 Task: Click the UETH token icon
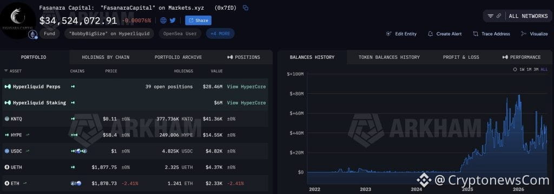6,167
